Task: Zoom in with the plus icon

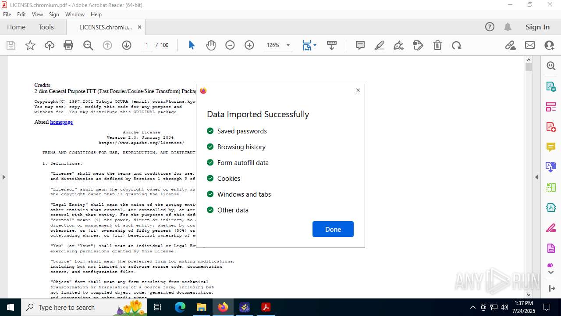Action: click(249, 45)
